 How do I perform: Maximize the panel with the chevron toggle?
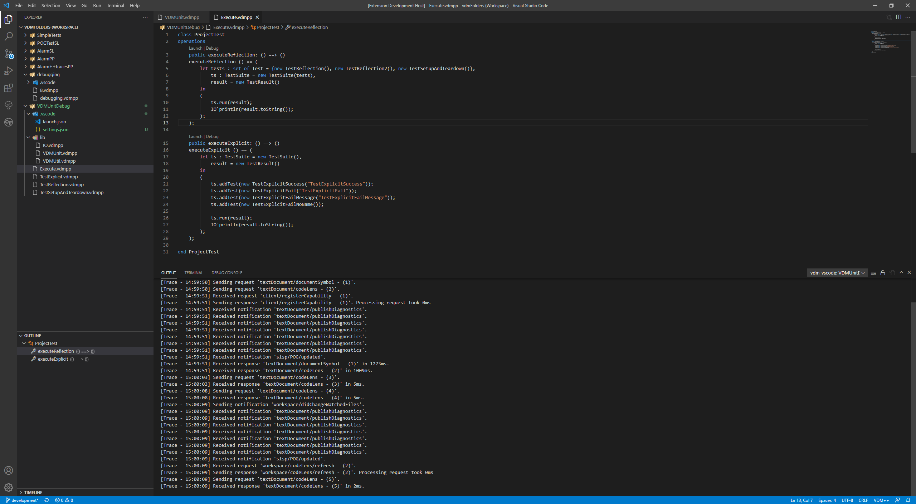pos(901,272)
